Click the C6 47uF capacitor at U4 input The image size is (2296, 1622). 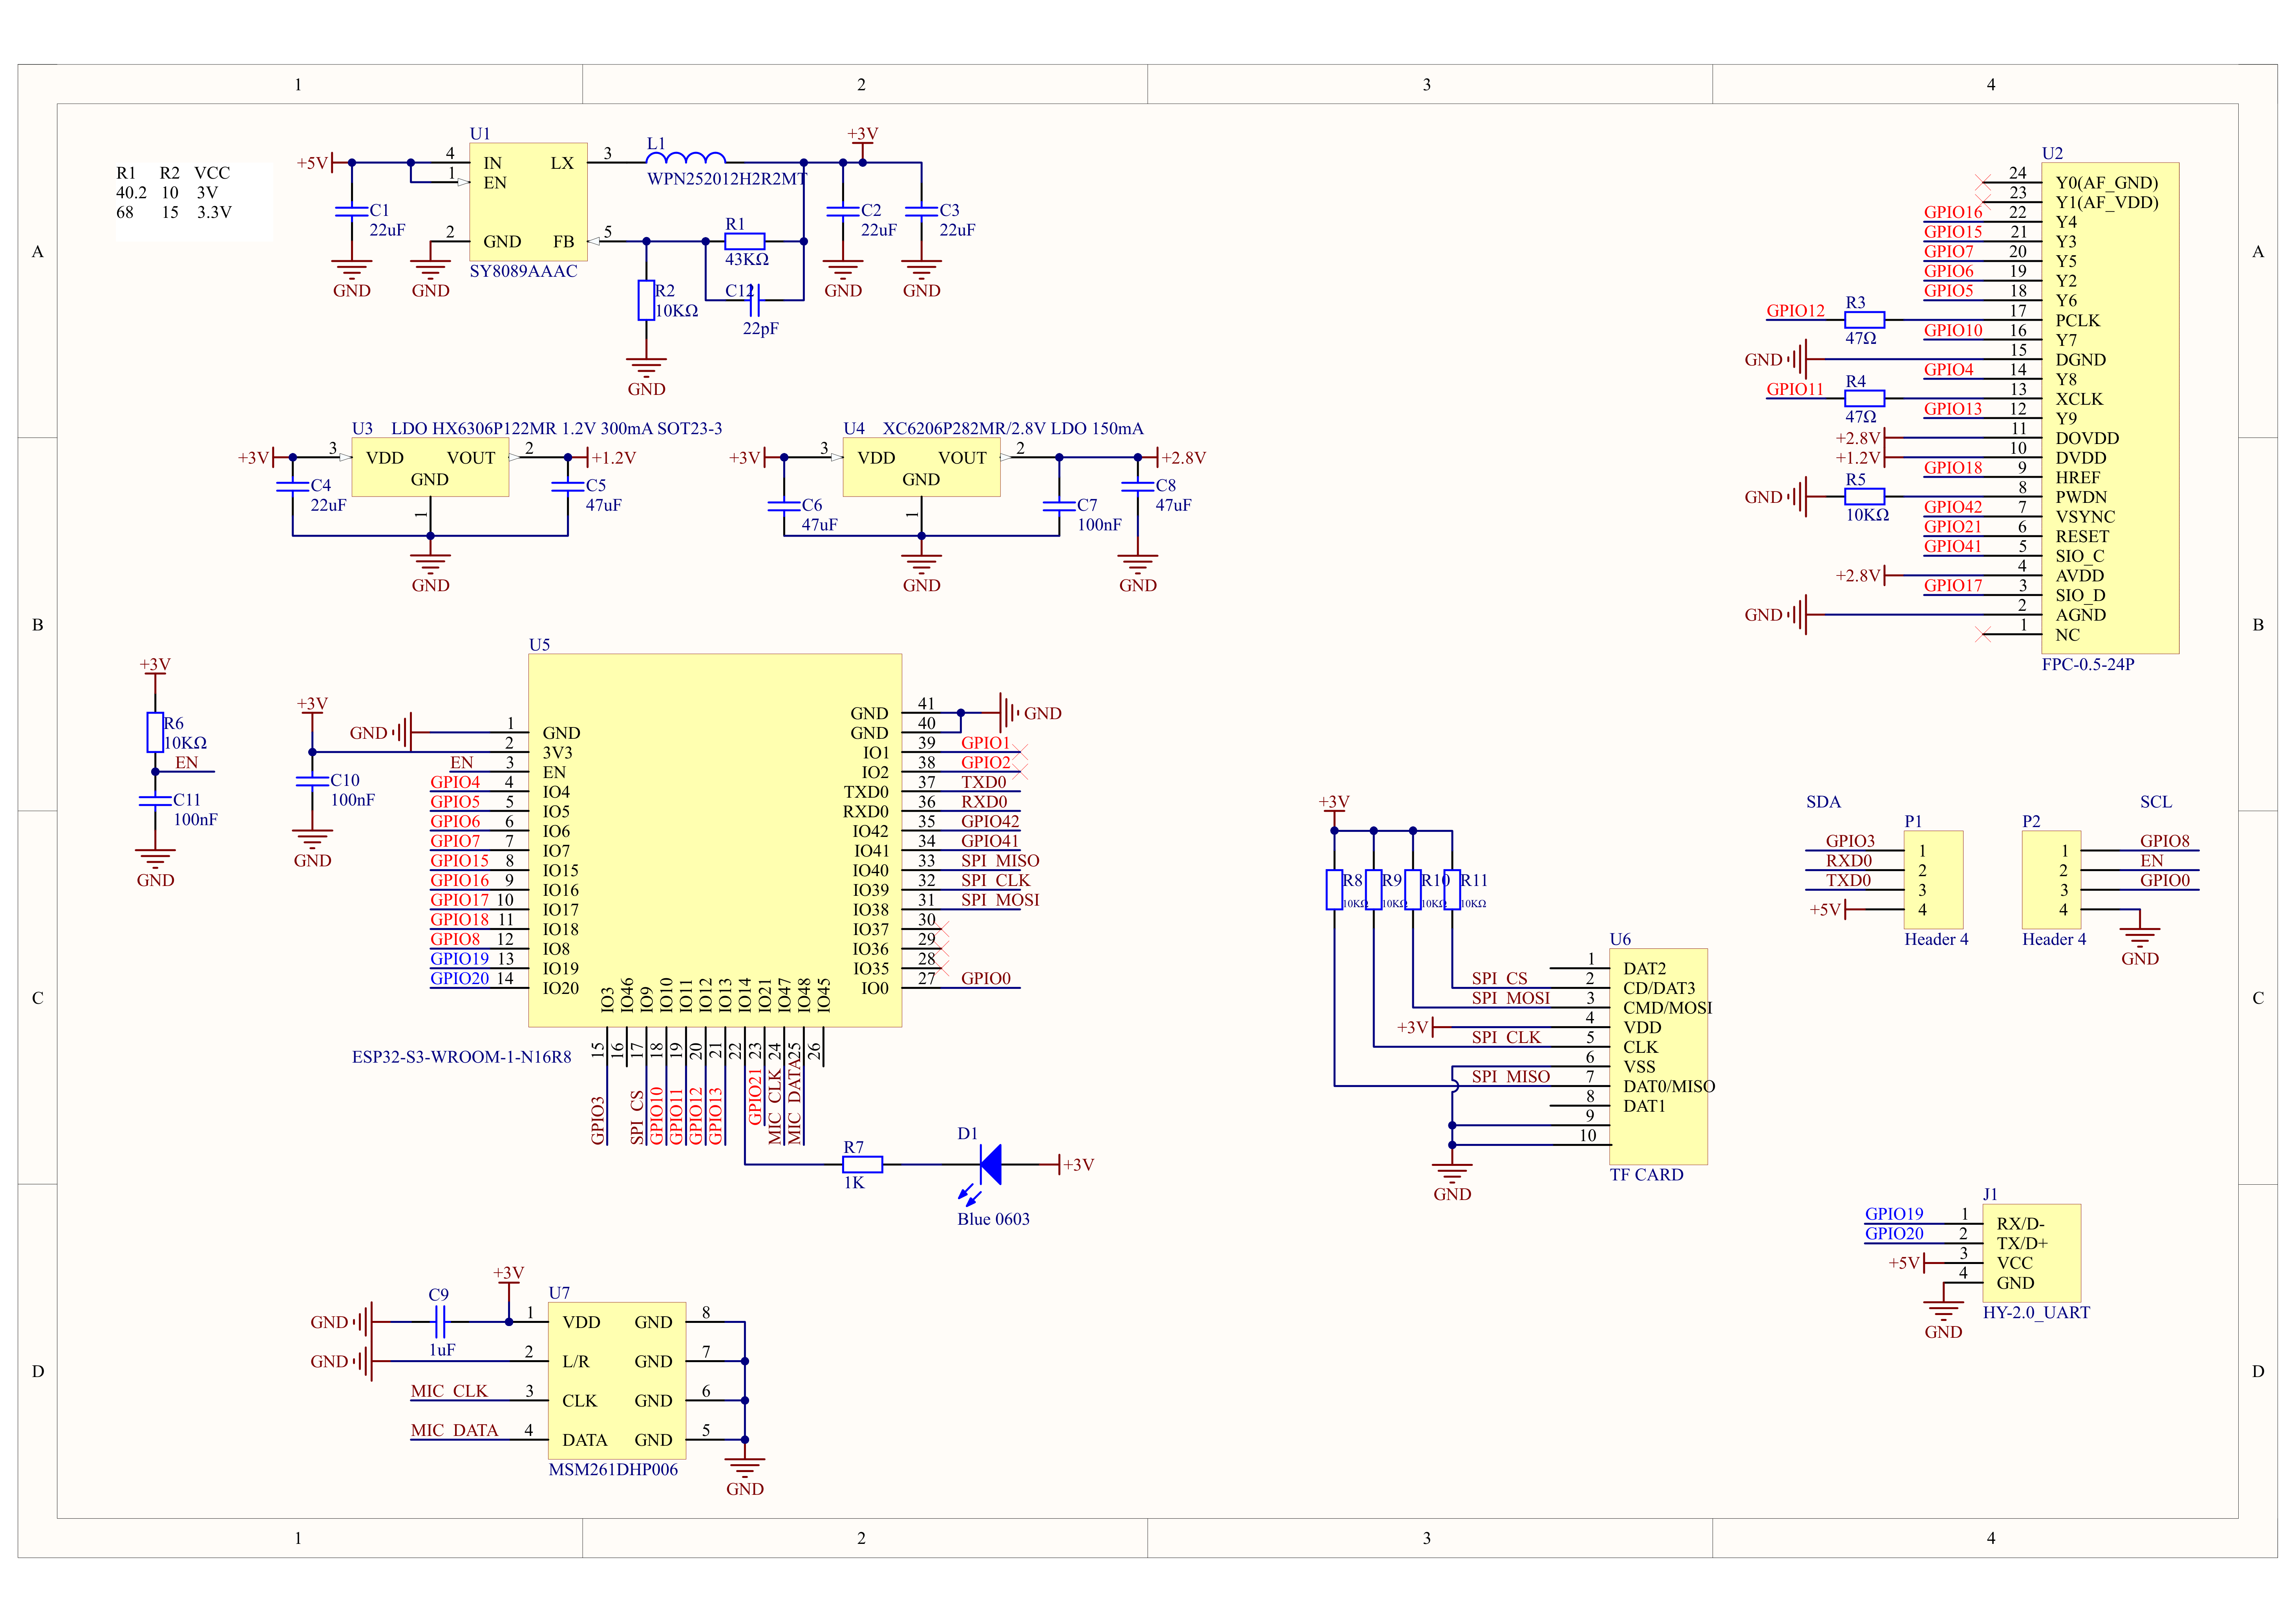(x=784, y=506)
